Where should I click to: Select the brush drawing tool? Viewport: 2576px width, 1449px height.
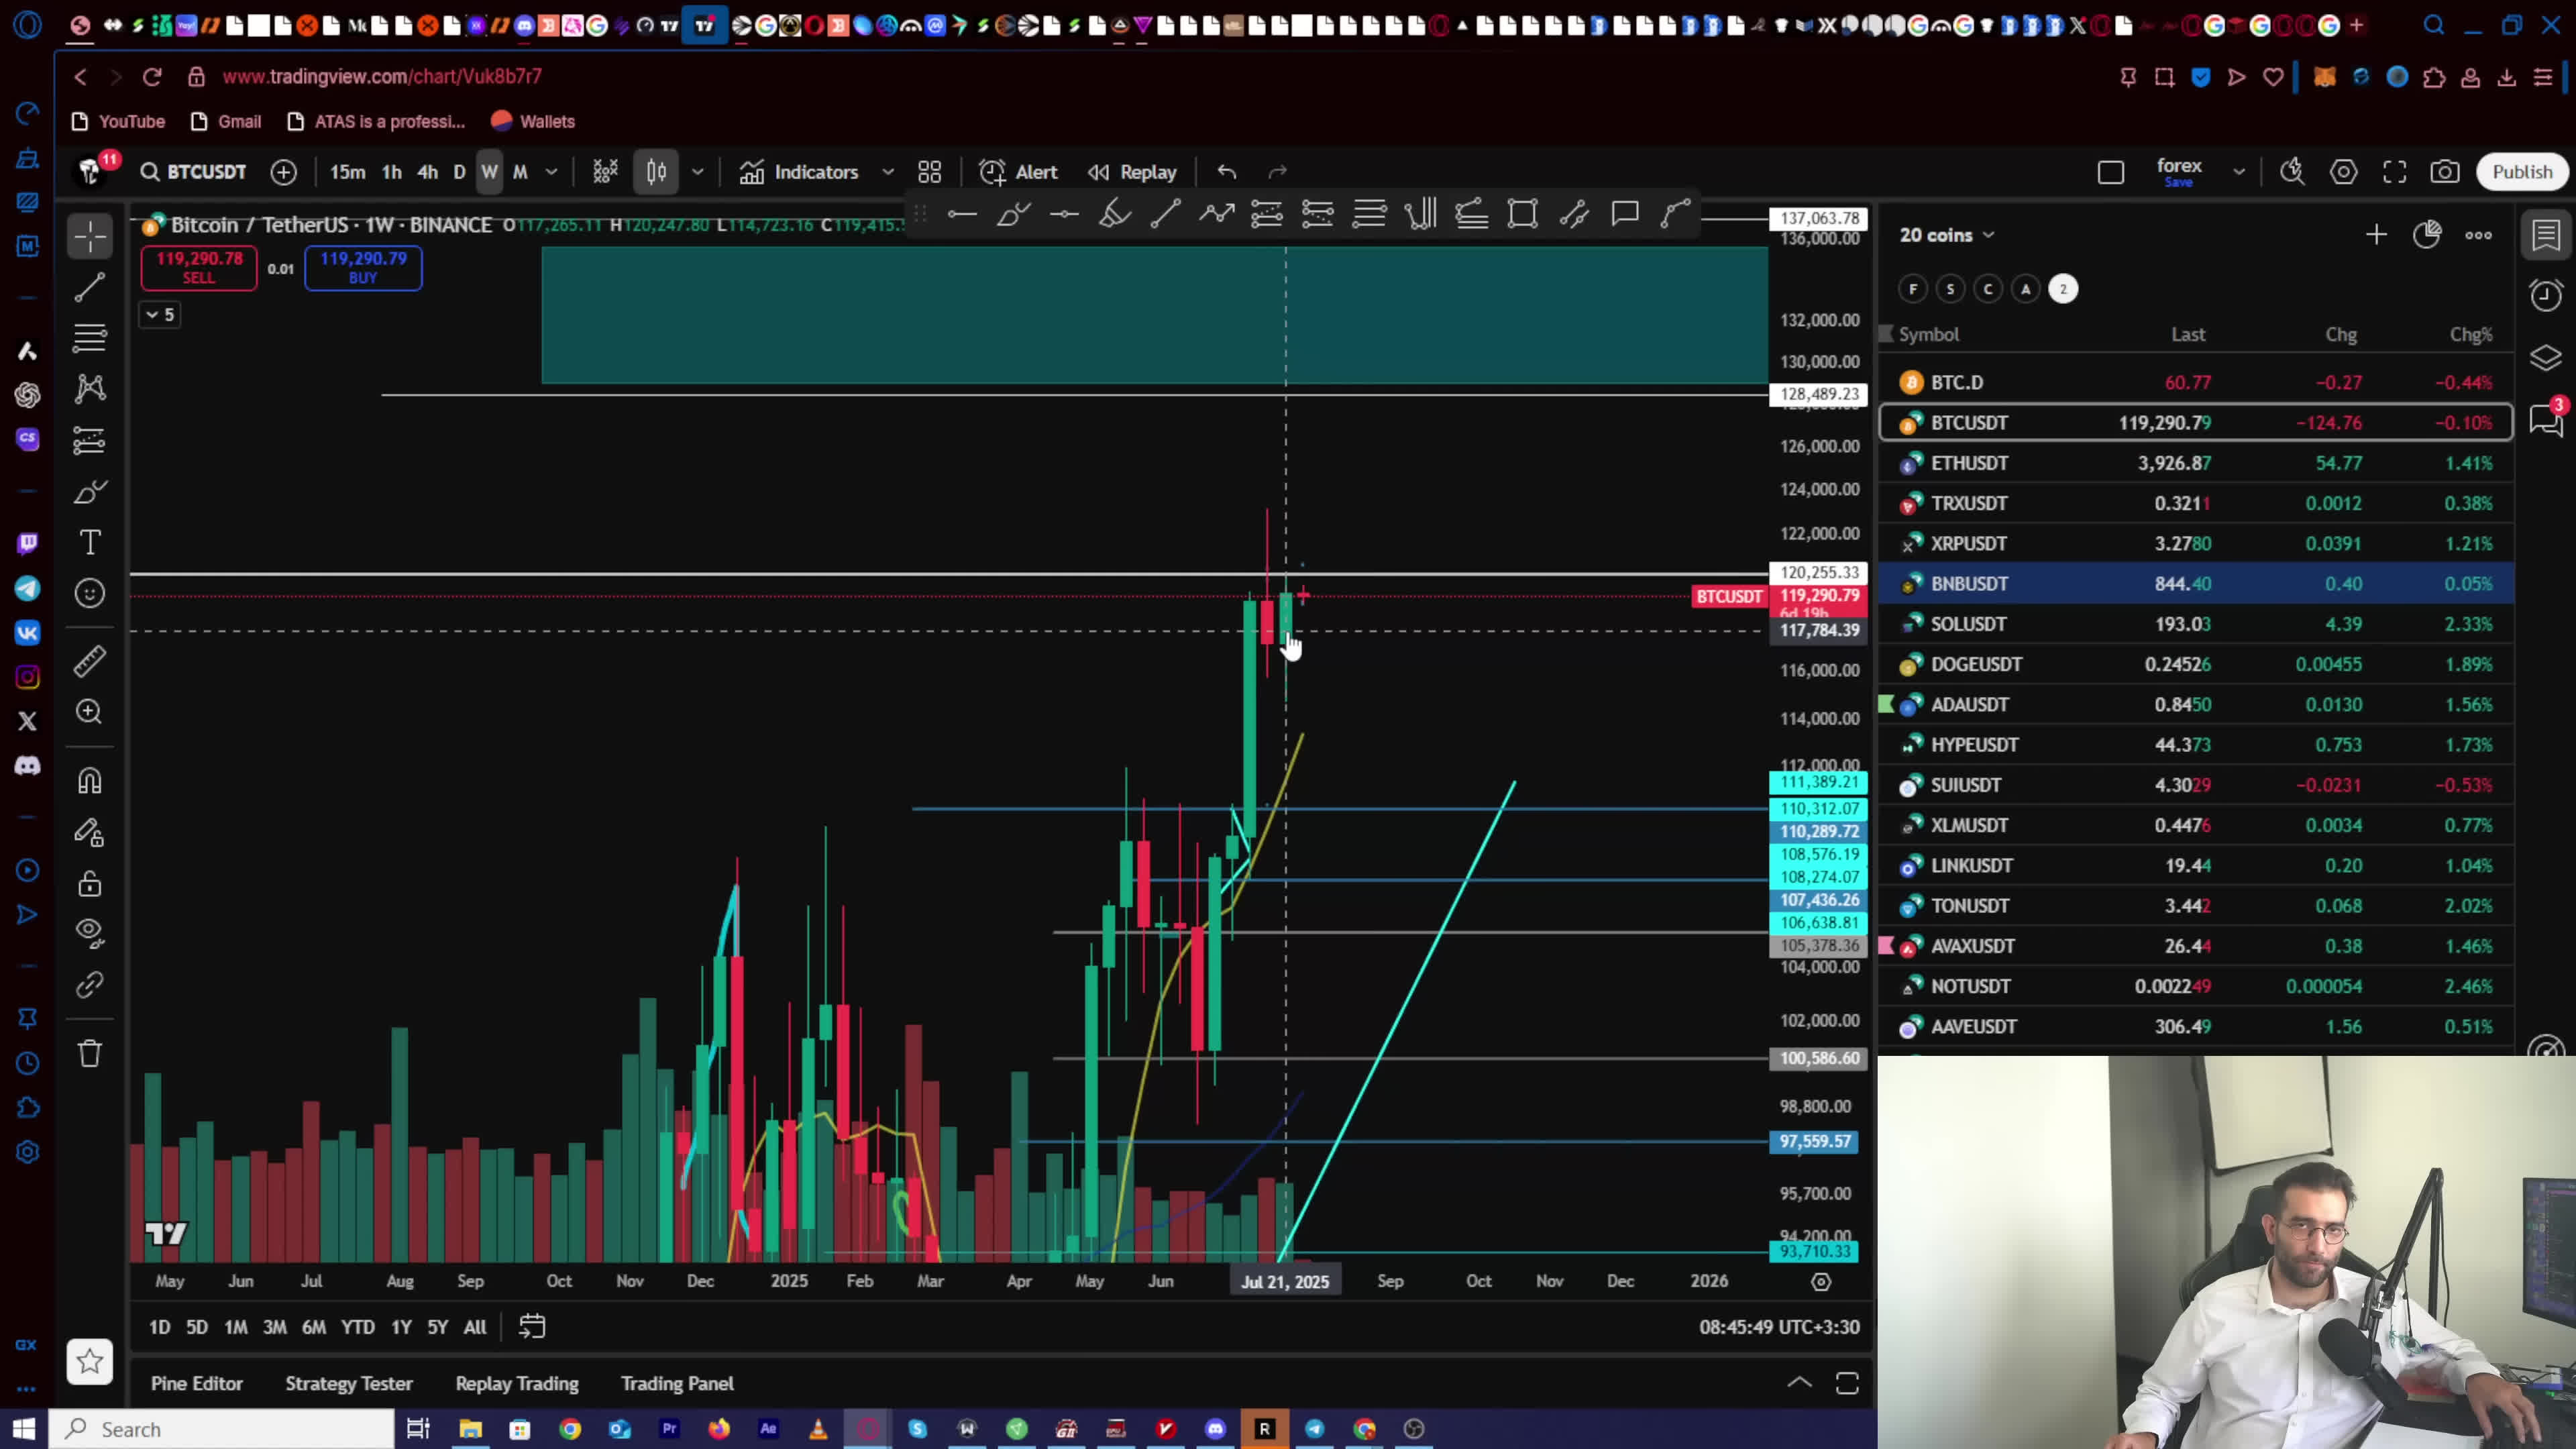point(90,491)
